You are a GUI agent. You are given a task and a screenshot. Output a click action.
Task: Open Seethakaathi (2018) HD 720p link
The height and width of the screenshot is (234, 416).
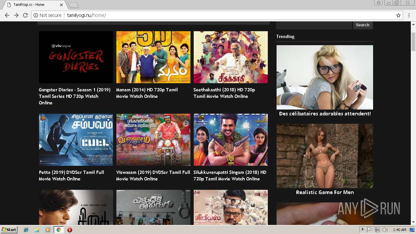(224, 93)
